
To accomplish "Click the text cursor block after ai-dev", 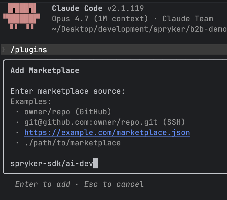I will pos(96,163).
